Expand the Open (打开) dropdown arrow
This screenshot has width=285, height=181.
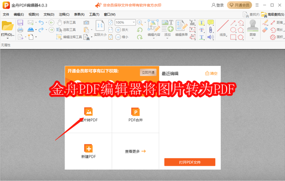pos(8,38)
